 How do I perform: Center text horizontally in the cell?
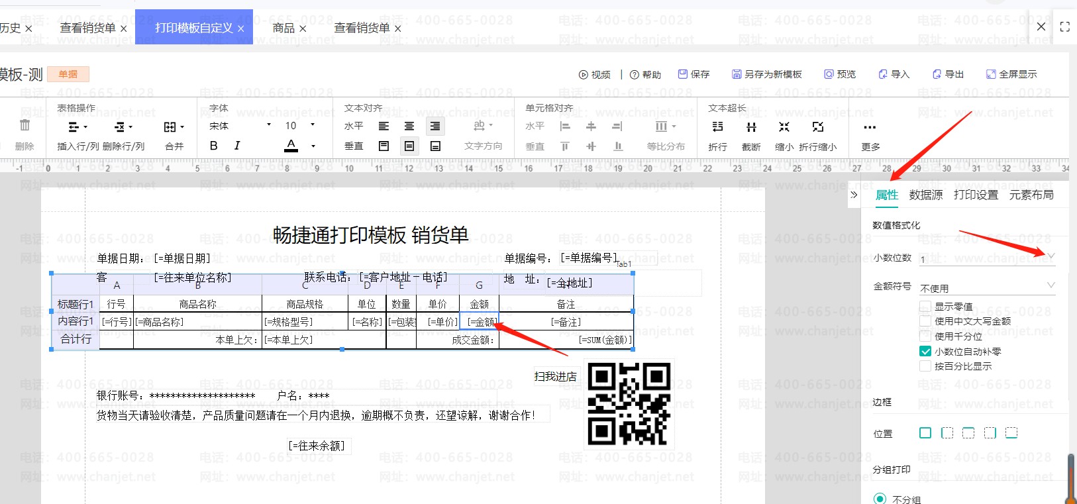(x=409, y=126)
